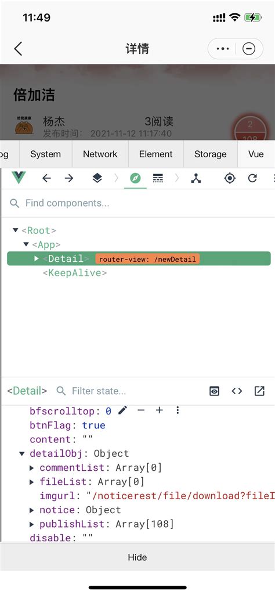Click the devtools refresh icon
Screen dimensions: 275x595
point(252,178)
